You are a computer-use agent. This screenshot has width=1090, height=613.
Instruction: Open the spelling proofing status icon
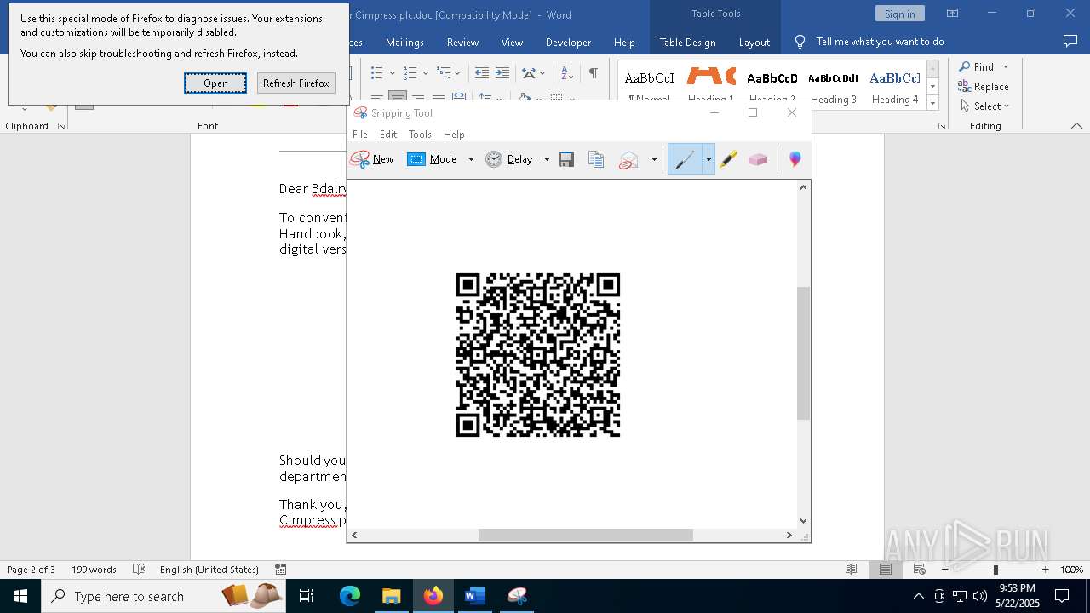click(x=139, y=570)
